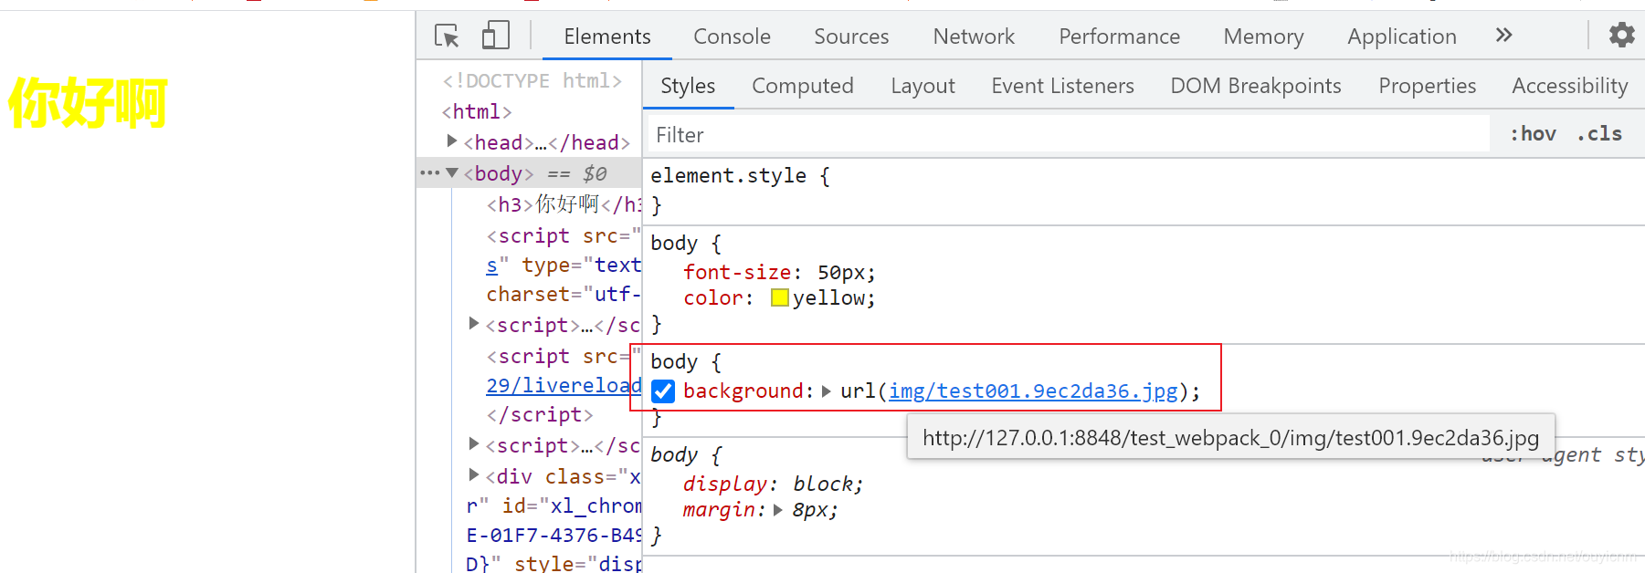Open the Memory tab

click(x=1263, y=36)
